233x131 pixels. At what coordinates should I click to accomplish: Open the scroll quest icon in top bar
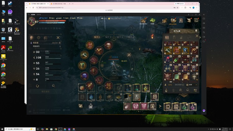pos(189,20)
